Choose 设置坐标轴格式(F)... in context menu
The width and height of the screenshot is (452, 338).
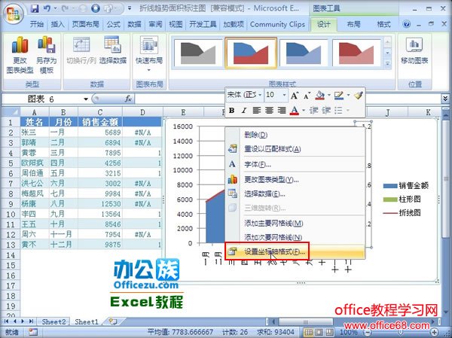point(295,251)
